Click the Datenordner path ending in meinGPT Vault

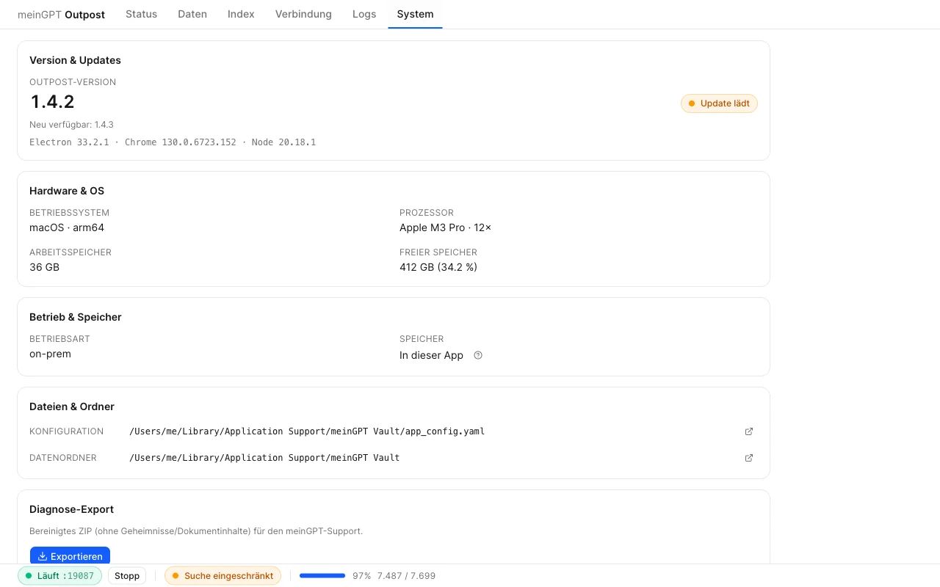click(264, 458)
